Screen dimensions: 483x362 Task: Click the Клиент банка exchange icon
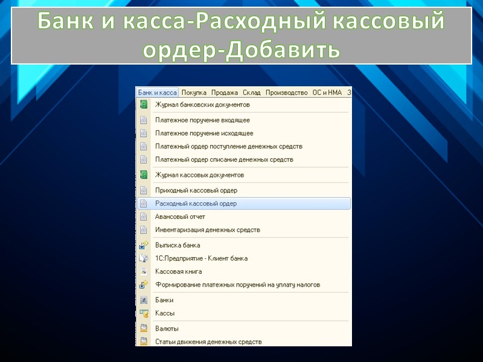(144, 258)
